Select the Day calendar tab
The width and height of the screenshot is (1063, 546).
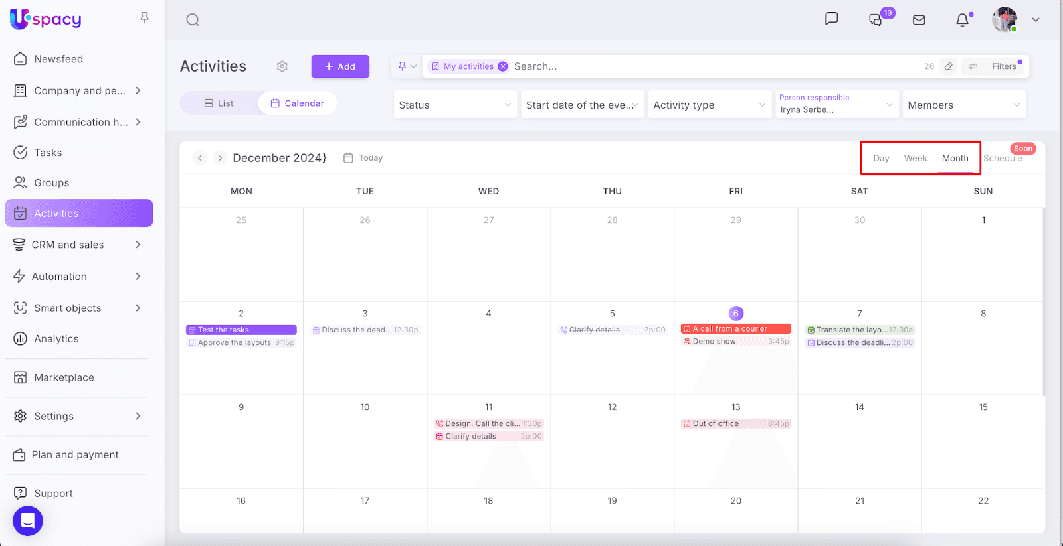881,158
